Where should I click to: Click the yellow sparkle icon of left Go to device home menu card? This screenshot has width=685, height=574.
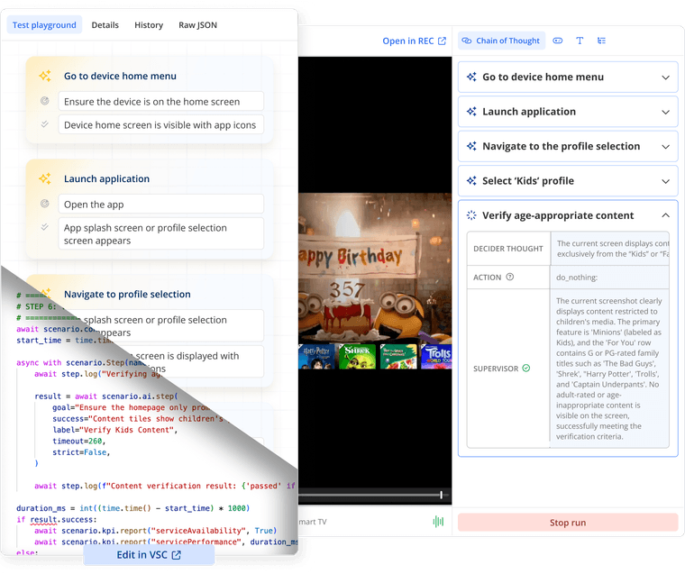[44, 76]
